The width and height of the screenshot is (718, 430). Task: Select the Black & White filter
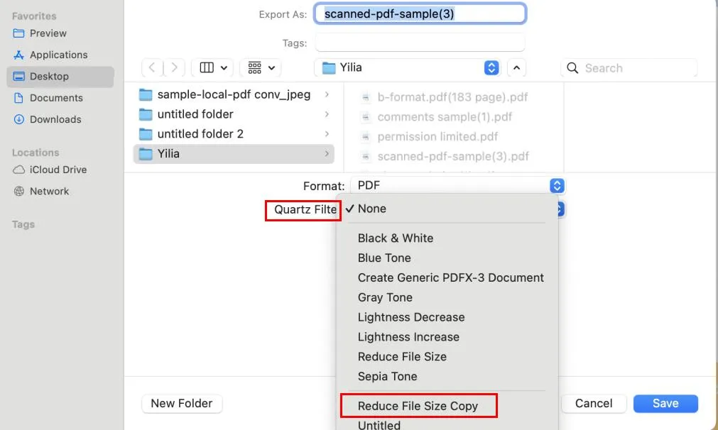[395, 238]
